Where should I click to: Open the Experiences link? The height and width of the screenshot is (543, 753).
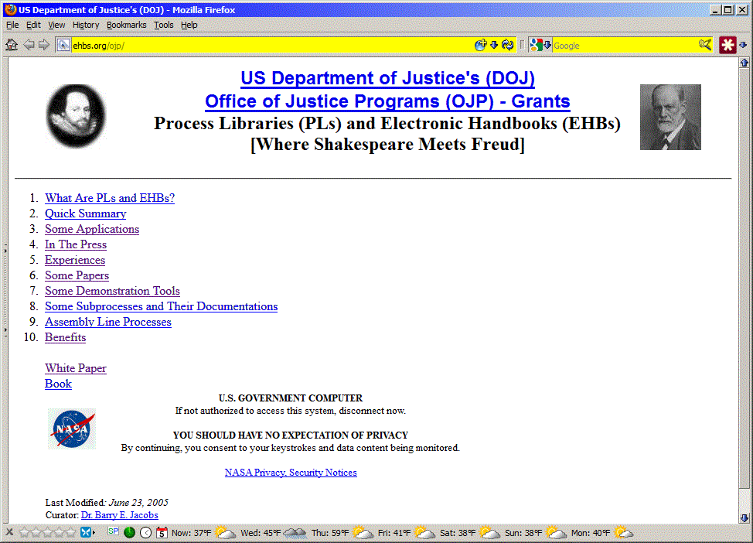(x=75, y=260)
